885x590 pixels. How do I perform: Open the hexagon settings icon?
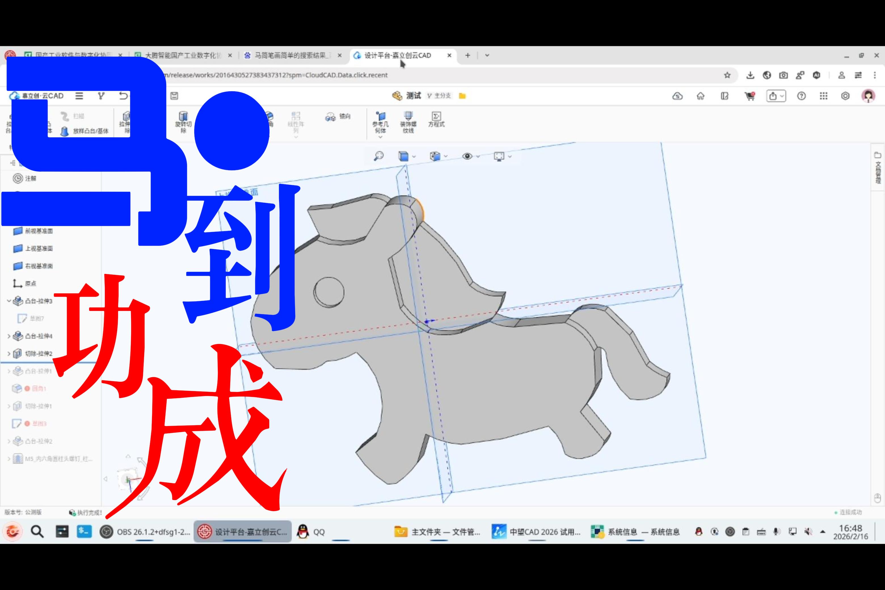pos(846,96)
